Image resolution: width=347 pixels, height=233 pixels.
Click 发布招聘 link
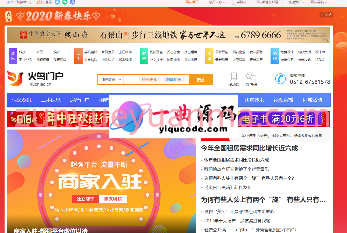[256, 52]
